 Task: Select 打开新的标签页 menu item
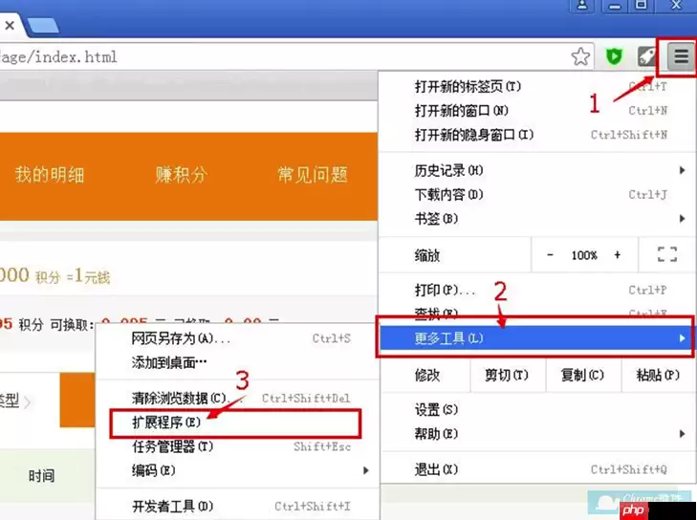tap(538, 86)
